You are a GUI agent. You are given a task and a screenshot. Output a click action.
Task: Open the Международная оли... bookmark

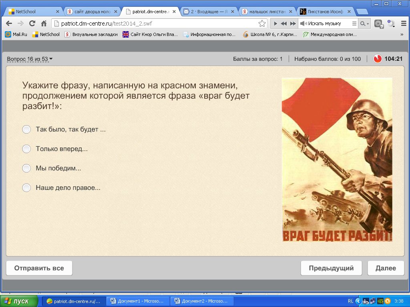pos(330,34)
